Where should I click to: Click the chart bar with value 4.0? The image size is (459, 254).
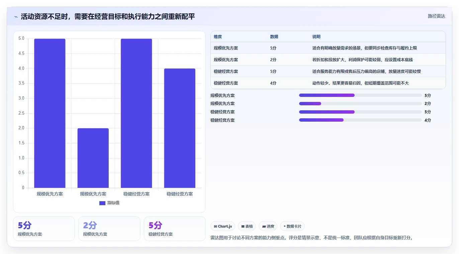point(180,128)
